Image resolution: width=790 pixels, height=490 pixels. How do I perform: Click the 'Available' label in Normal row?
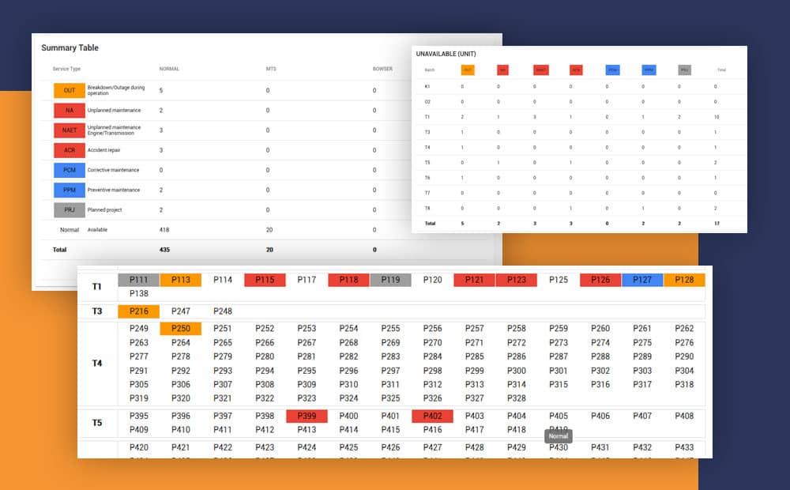(97, 230)
